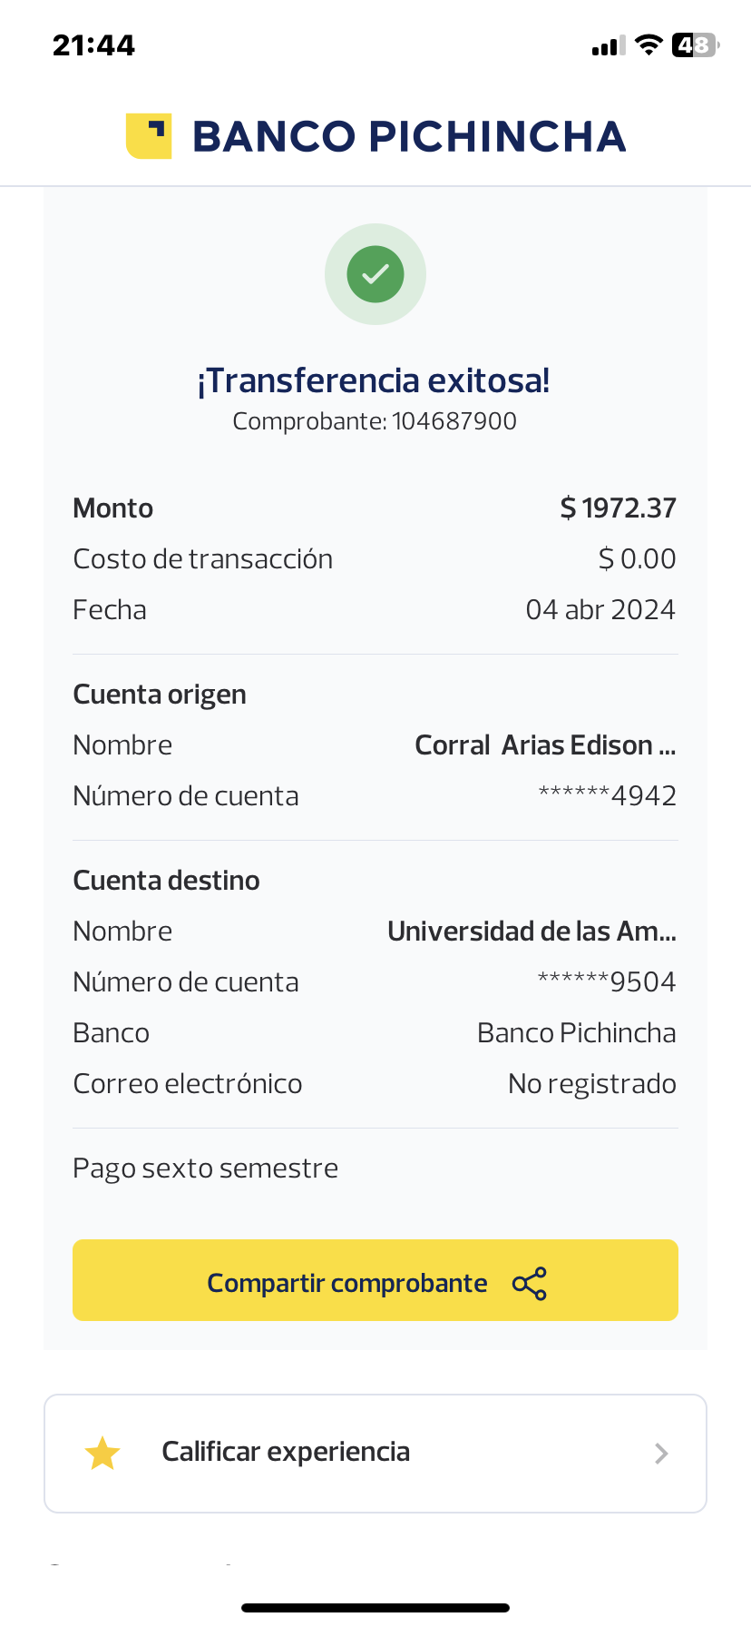Tap the Banco Pichincha yellow logo icon
This screenshot has height=1627, width=751.
pos(149,136)
